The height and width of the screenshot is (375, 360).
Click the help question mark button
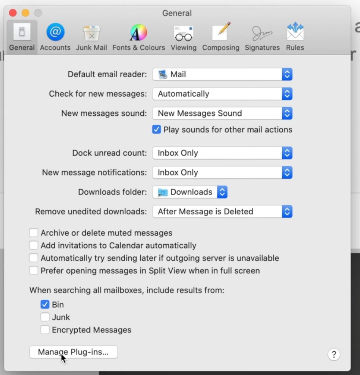[x=334, y=354]
